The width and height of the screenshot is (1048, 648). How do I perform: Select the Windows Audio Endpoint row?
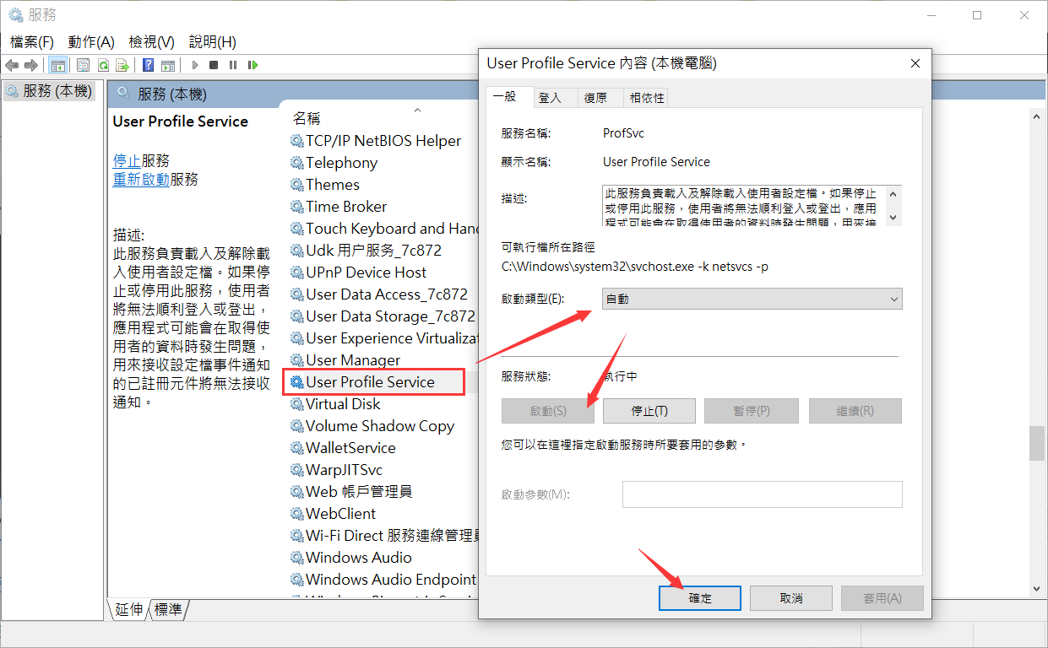tap(383, 580)
